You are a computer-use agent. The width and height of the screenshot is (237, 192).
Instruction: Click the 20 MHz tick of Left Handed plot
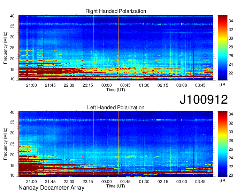click(x=13, y=155)
